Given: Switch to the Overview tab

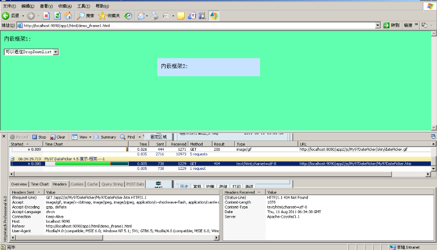Looking at the screenshot, I should [x=19, y=184].
